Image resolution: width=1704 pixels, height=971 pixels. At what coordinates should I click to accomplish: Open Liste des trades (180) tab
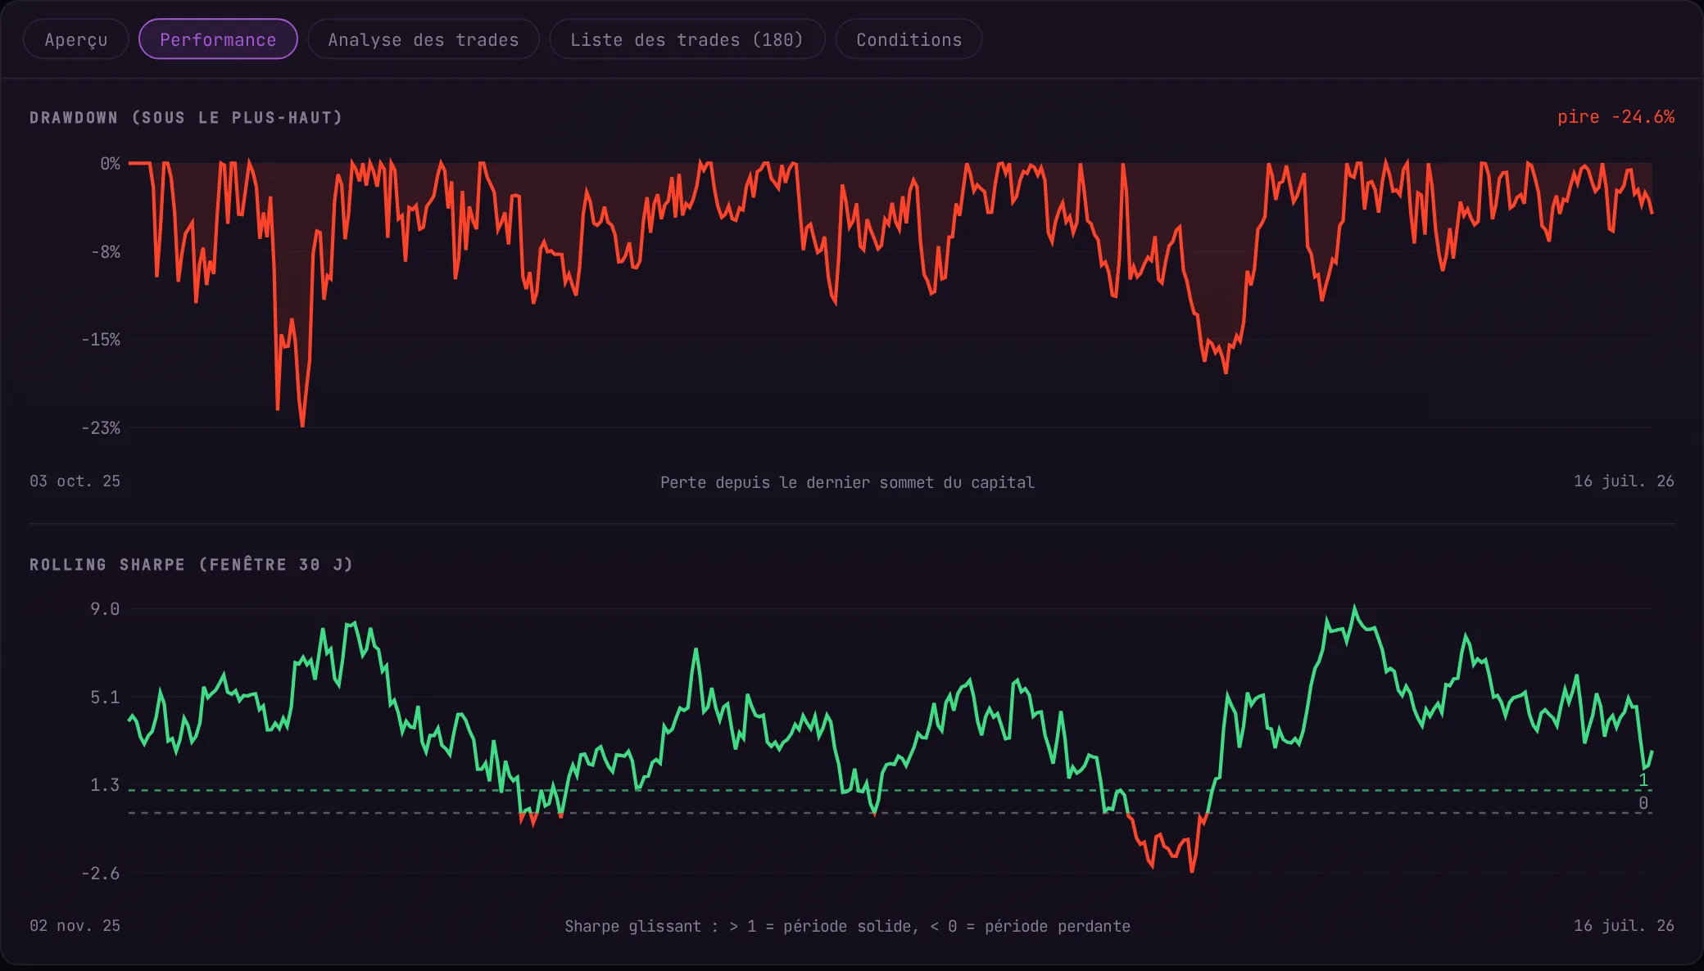click(x=687, y=39)
